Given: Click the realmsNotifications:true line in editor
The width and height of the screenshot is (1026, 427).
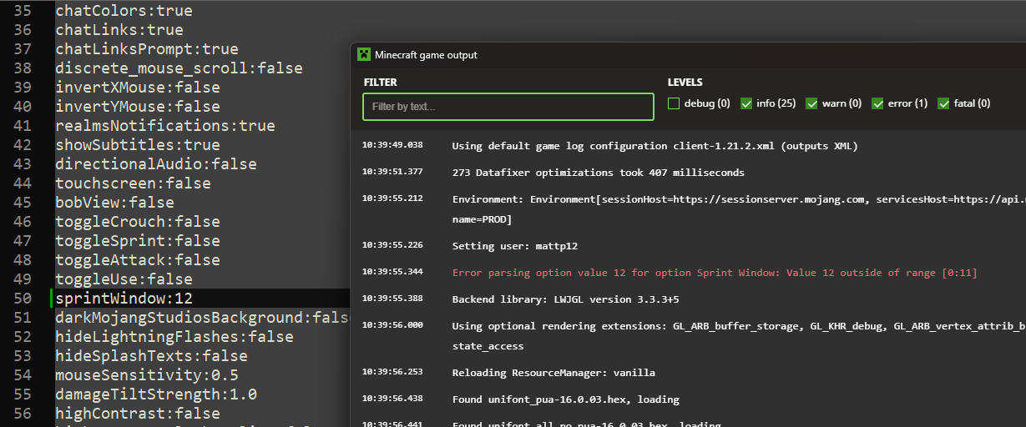Looking at the screenshot, I should click(x=165, y=126).
